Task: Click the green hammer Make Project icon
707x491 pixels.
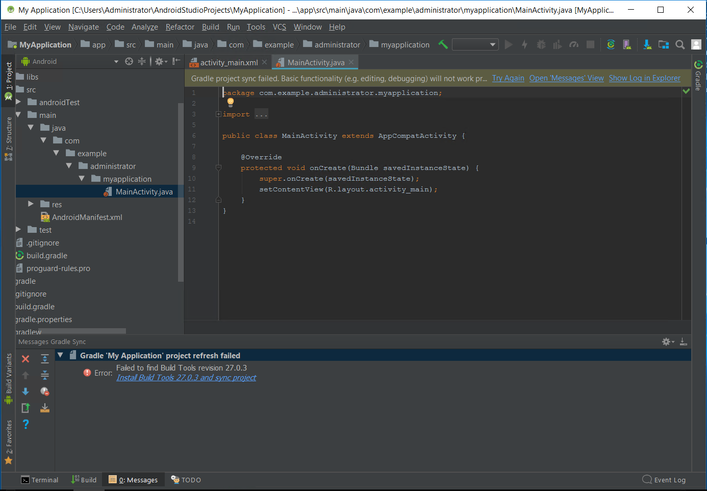Action: (x=443, y=44)
